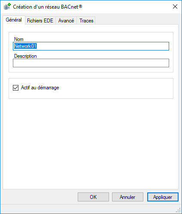
Task: Click the dialog title Création d'un réseau BACnet
Action: (48, 7)
